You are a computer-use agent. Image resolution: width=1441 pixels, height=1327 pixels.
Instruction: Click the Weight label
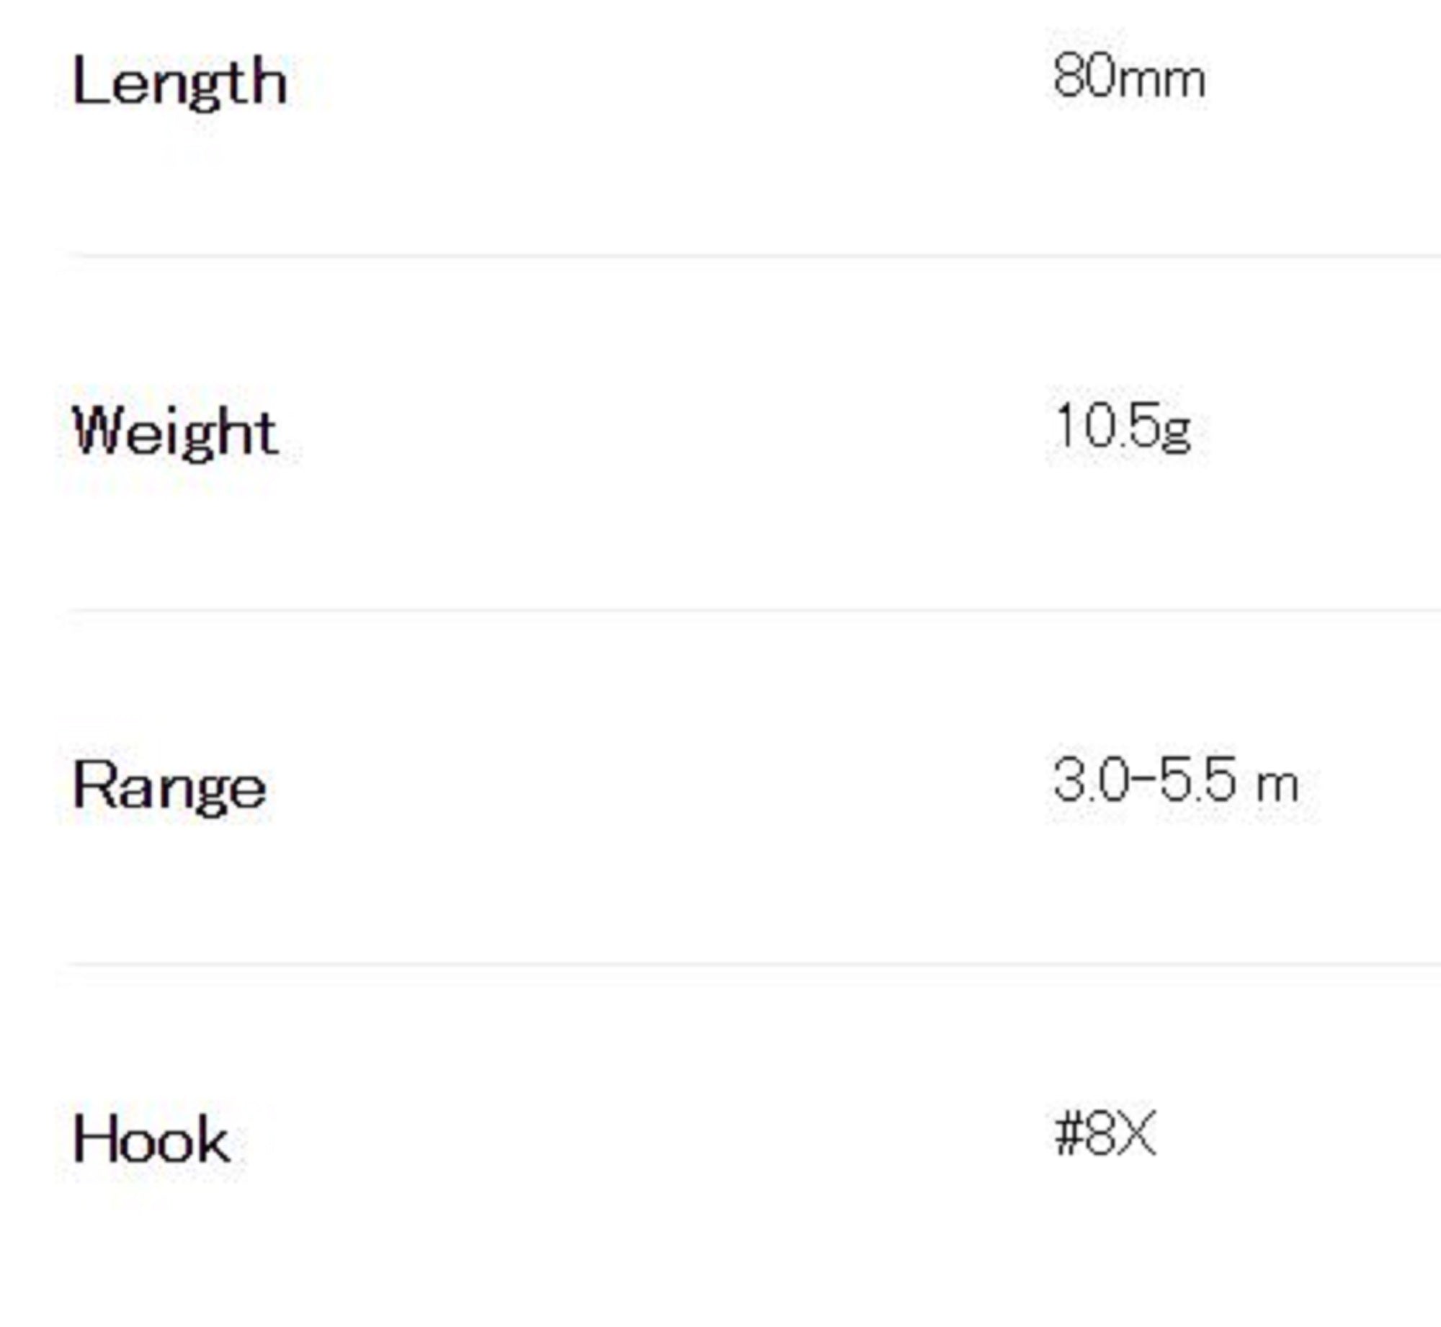coord(175,432)
